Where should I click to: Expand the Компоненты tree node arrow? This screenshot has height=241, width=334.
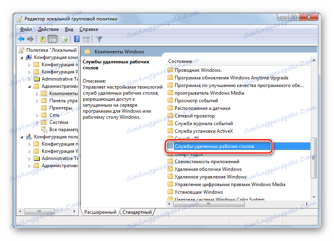click(37, 93)
